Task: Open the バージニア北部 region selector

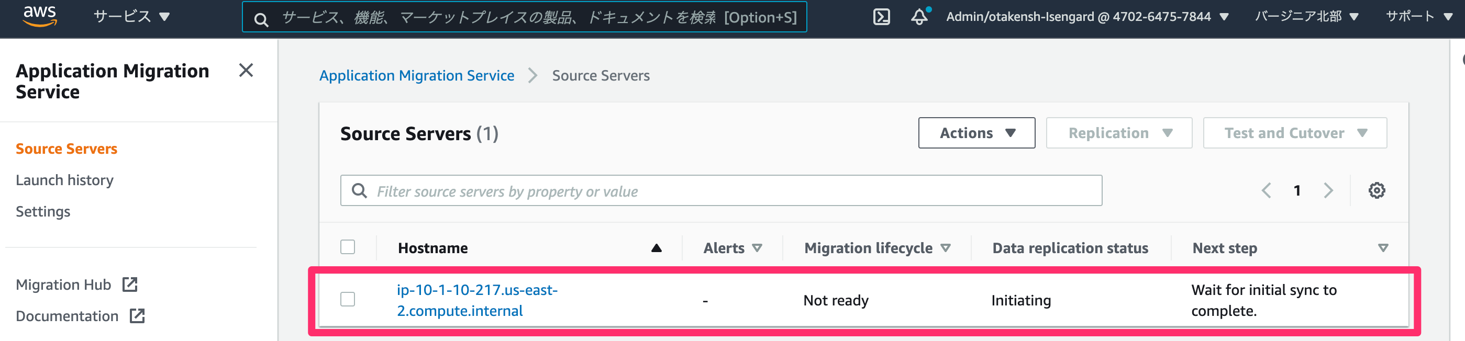Action: coord(1306,17)
